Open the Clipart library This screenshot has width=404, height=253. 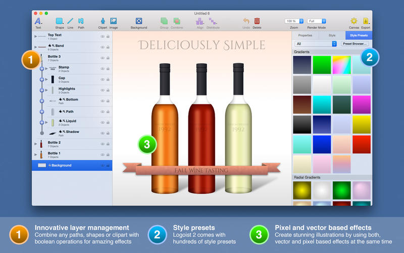[x=103, y=23]
